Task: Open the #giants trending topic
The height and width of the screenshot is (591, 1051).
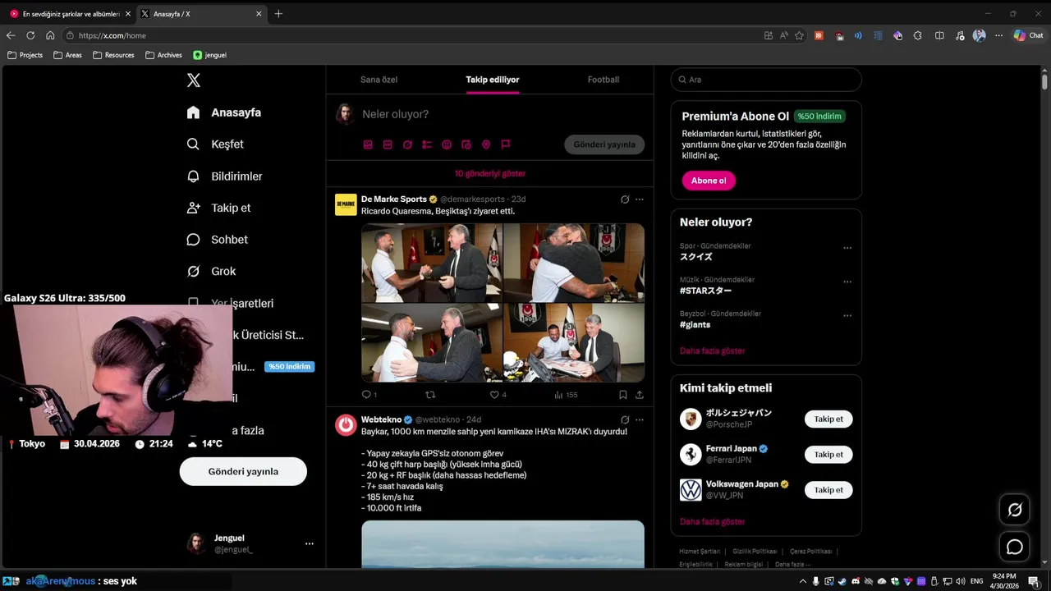Action: point(695,325)
